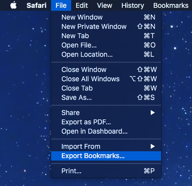Expand the Import From submenu
The width and height of the screenshot is (192, 186).
click(x=106, y=146)
